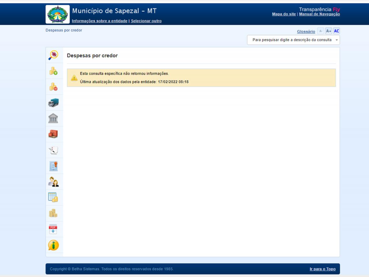Click Ir para o Topo link

click(323, 269)
